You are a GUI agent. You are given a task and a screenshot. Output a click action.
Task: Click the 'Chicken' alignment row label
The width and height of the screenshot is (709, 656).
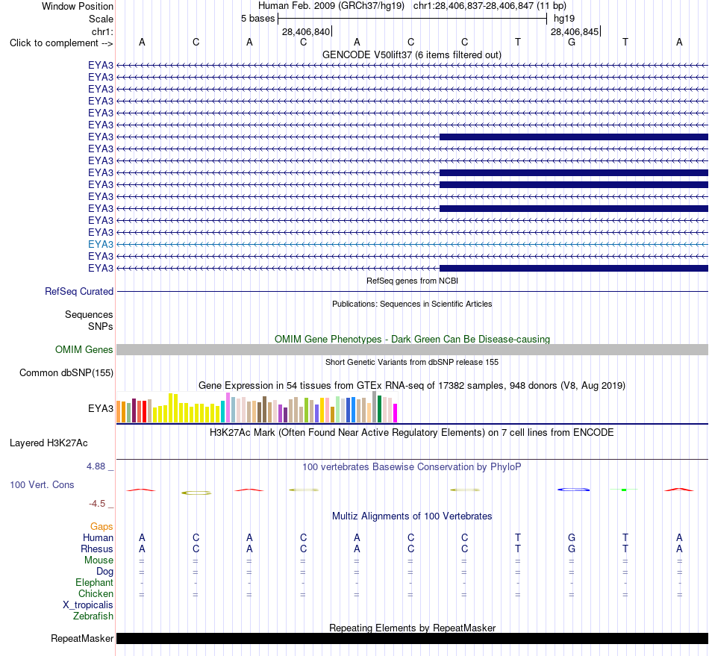(x=96, y=593)
